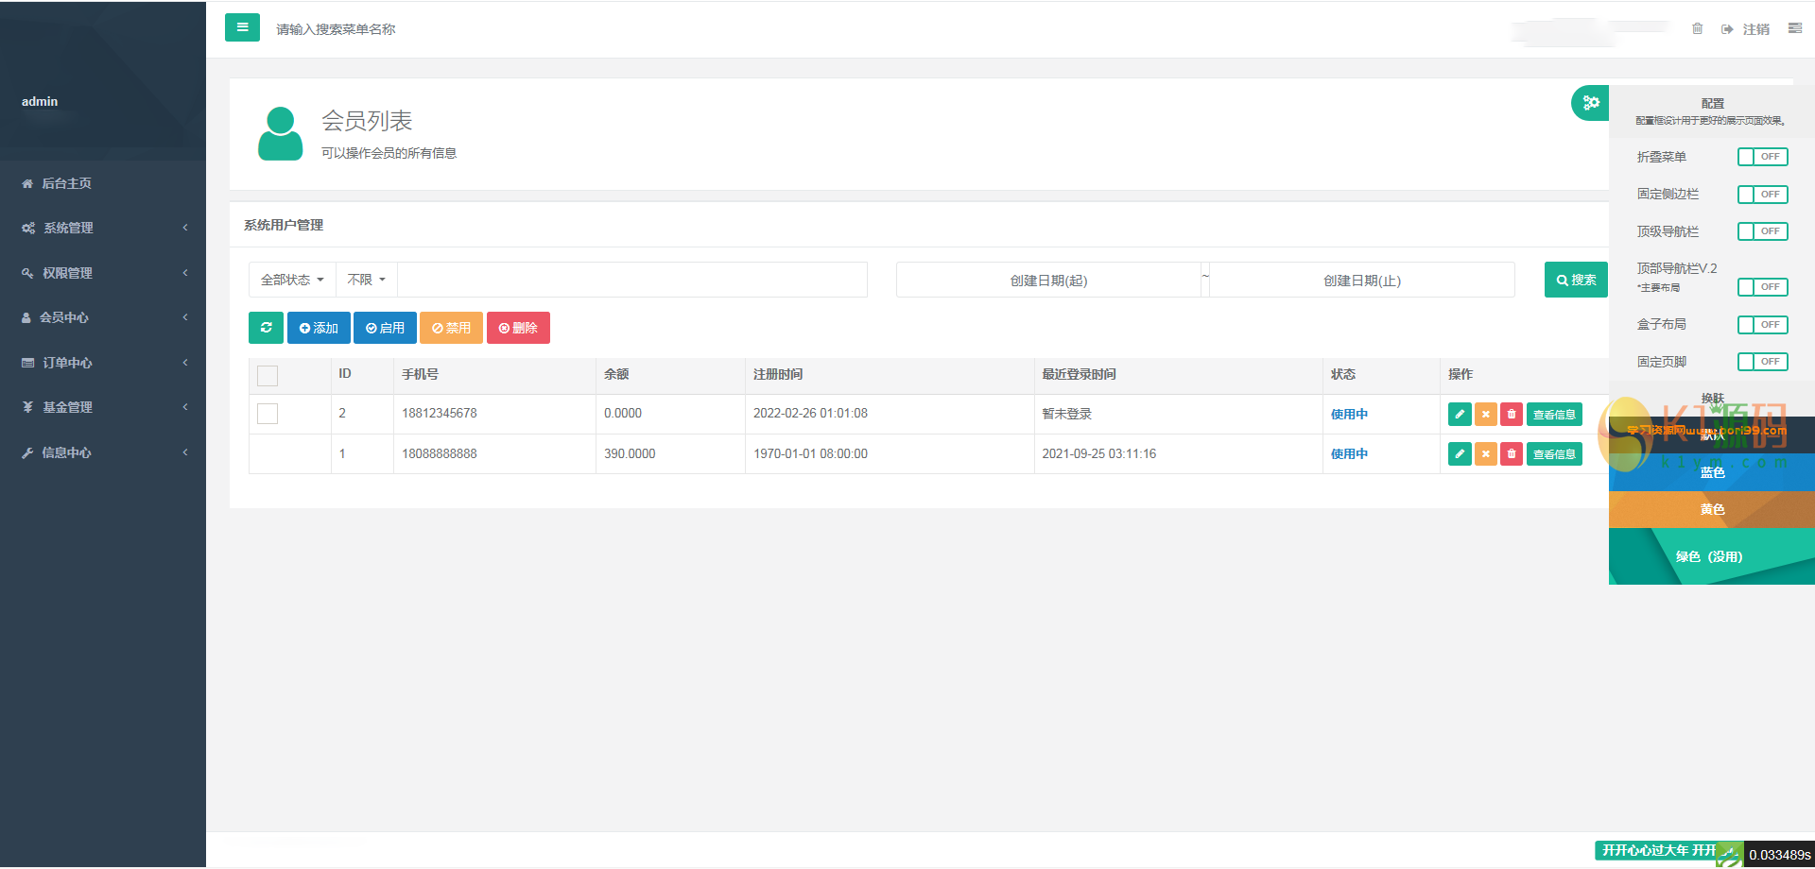Select the 黄色 skin color theme

[1712, 509]
